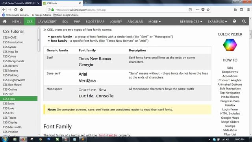252x142 pixels.
Task: Open CSS Box Model in the sidebar
Action: (x=12, y=85)
